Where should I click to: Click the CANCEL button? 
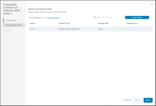point(128,100)
